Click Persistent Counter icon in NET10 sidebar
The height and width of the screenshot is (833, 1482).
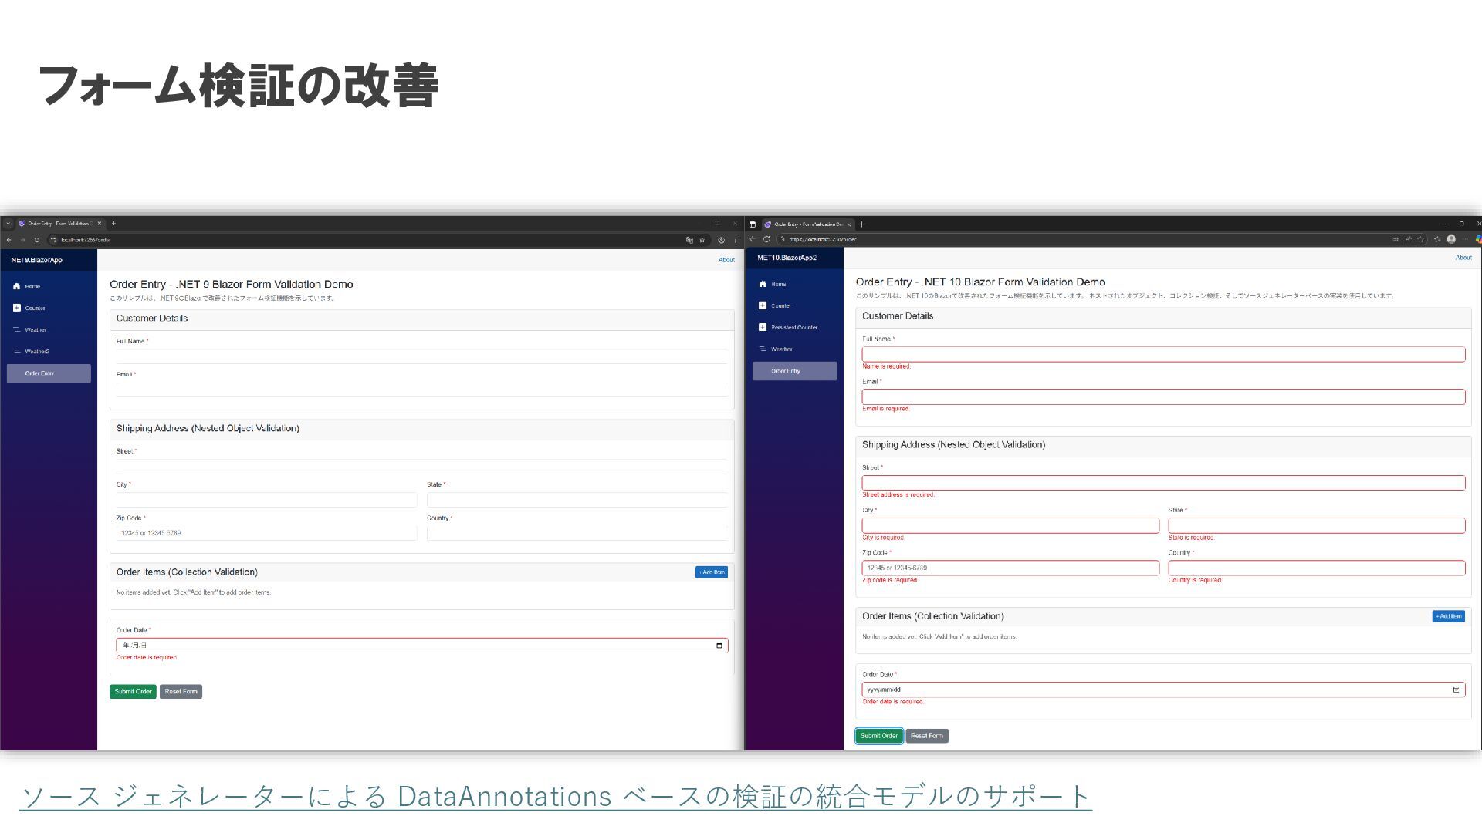point(763,327)
